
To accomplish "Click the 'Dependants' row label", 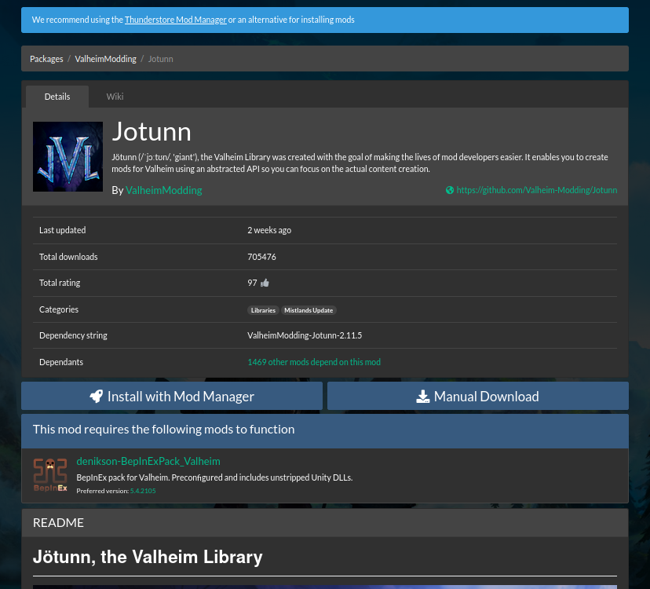I will point(61,362).
